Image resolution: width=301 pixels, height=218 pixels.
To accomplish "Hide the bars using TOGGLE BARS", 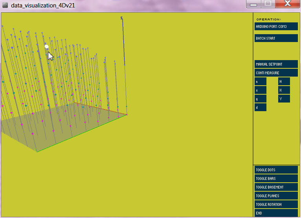I will pyautogui.click(x=276, y=178).
